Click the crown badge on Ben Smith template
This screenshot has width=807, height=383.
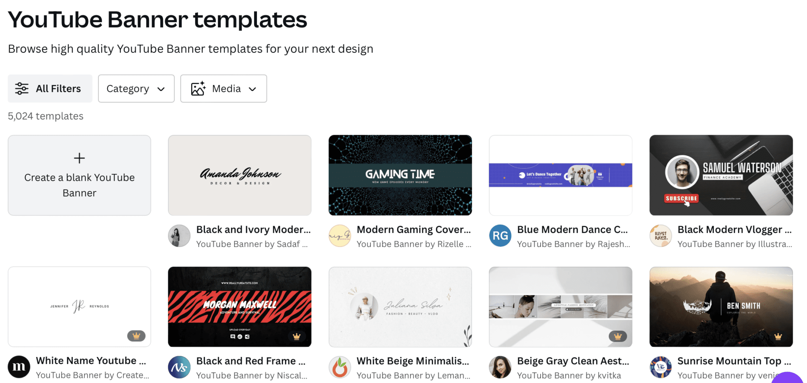778,336
